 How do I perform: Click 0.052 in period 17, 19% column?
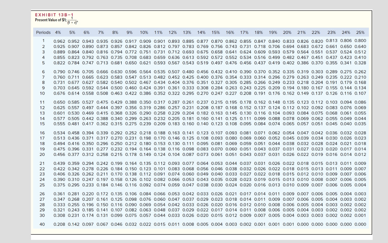(x=274, y=138)
